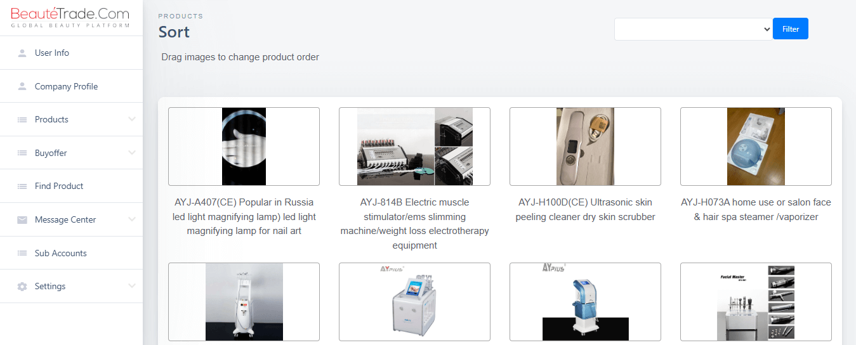Screen dimensions: 856x345
Task: Click the Buyoffer list icon
Action: (22, 153)
